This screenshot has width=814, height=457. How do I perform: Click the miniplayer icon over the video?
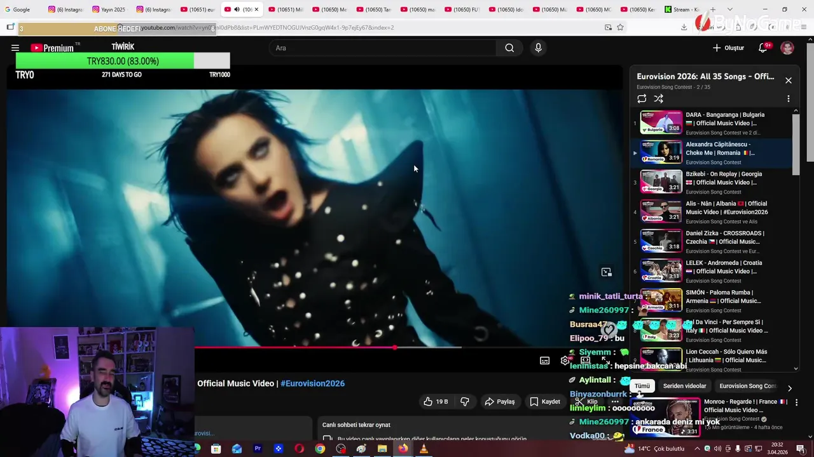(607, 272)
